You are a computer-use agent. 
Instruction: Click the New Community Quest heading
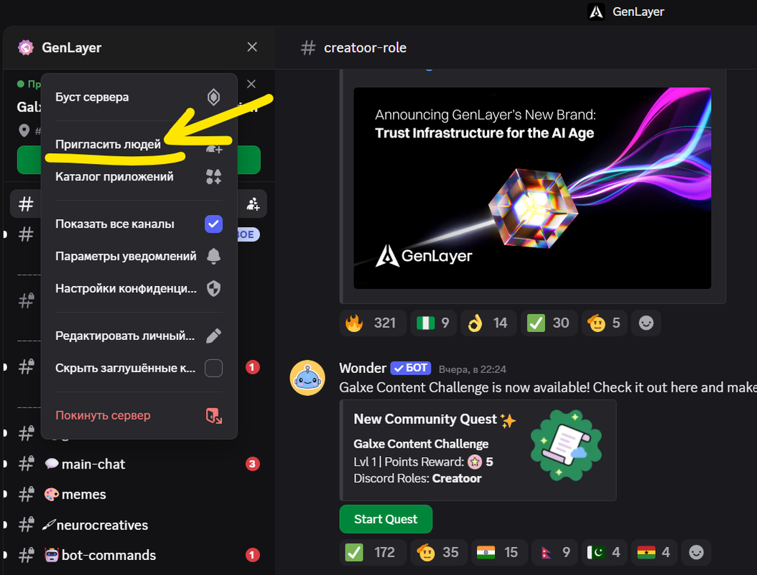pyautogui.click(x=425, y=419)
